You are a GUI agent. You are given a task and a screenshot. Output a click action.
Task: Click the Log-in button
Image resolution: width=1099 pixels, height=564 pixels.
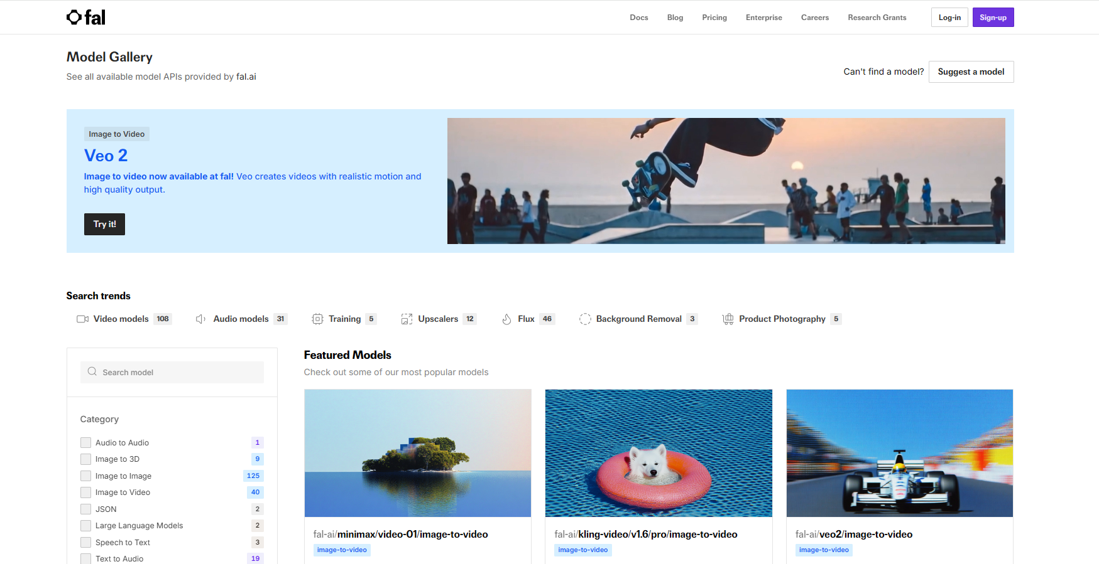[949, 18]
